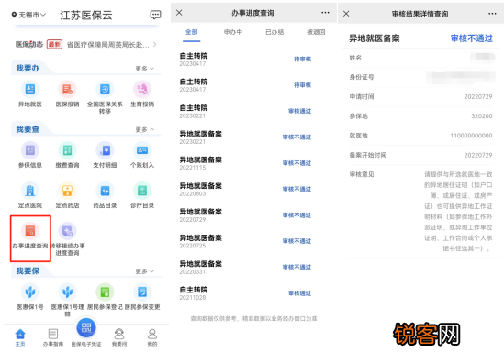Close the 审核结果详情查询 page
This screenshot has width=504, height=363.
346,14
